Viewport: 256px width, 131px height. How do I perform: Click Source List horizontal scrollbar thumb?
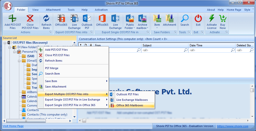[x=26, y=121]
